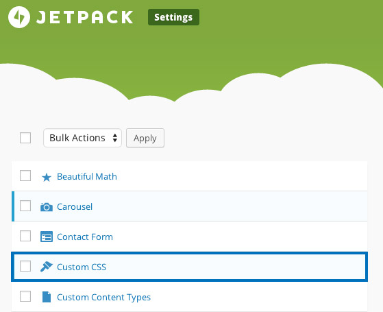
Task: Tick the Custom CSS checkbox
Action: click(25, 266)
